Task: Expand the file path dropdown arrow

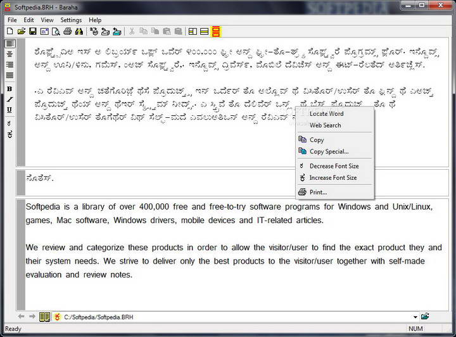Action: pyautogui.click(x=415, y=317)
